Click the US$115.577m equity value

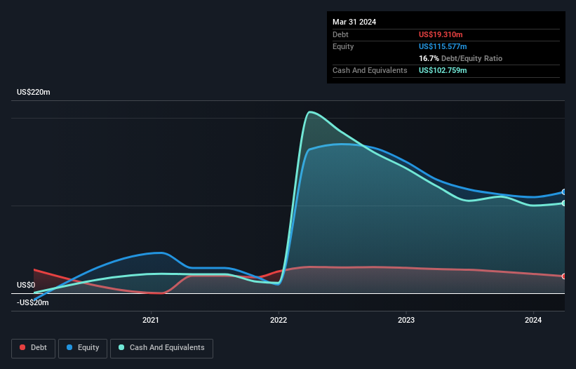pos(443,46)
